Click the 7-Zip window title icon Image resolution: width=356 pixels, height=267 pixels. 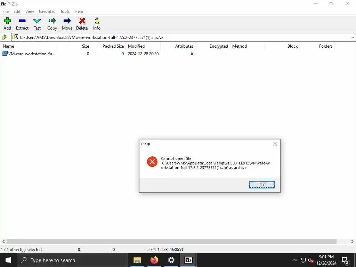tap(3, 4)
